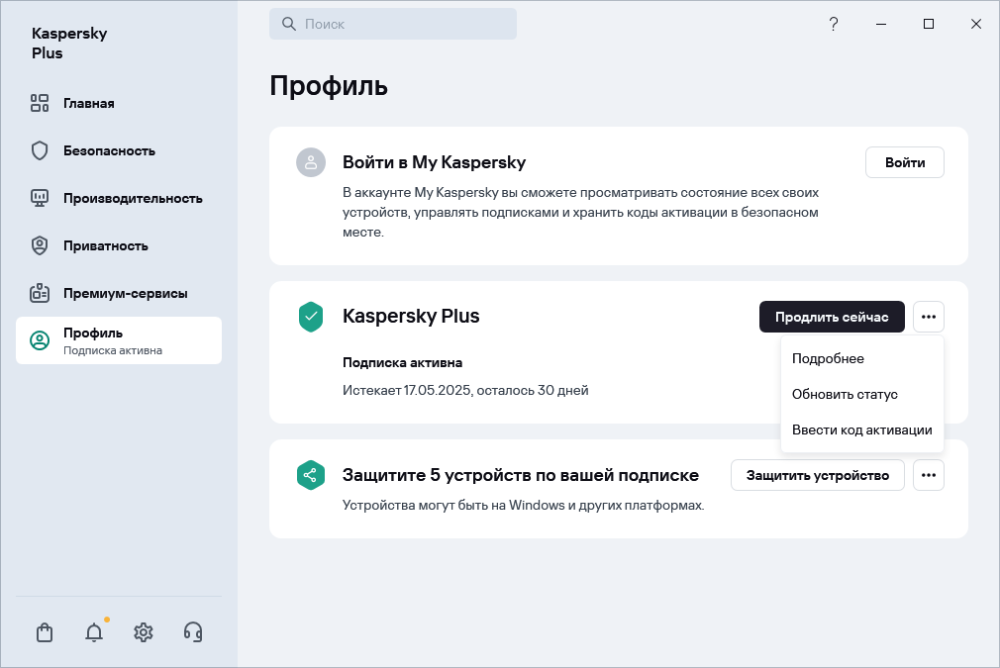Click the Профиль page heading
Screen dimensions: 1000x668
tap(329, 85)
